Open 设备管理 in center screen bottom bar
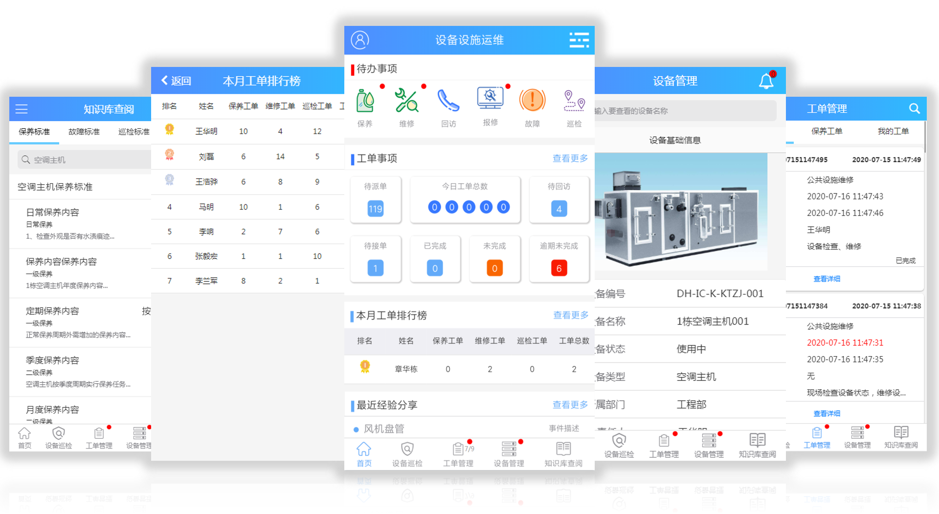Viewport: 939px width, 514px height. (509, 454)
